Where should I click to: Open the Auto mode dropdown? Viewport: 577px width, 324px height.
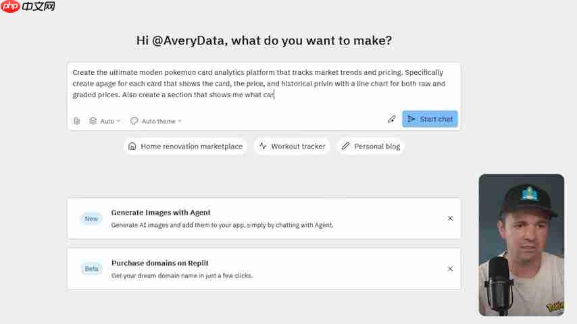pos(105,121)
